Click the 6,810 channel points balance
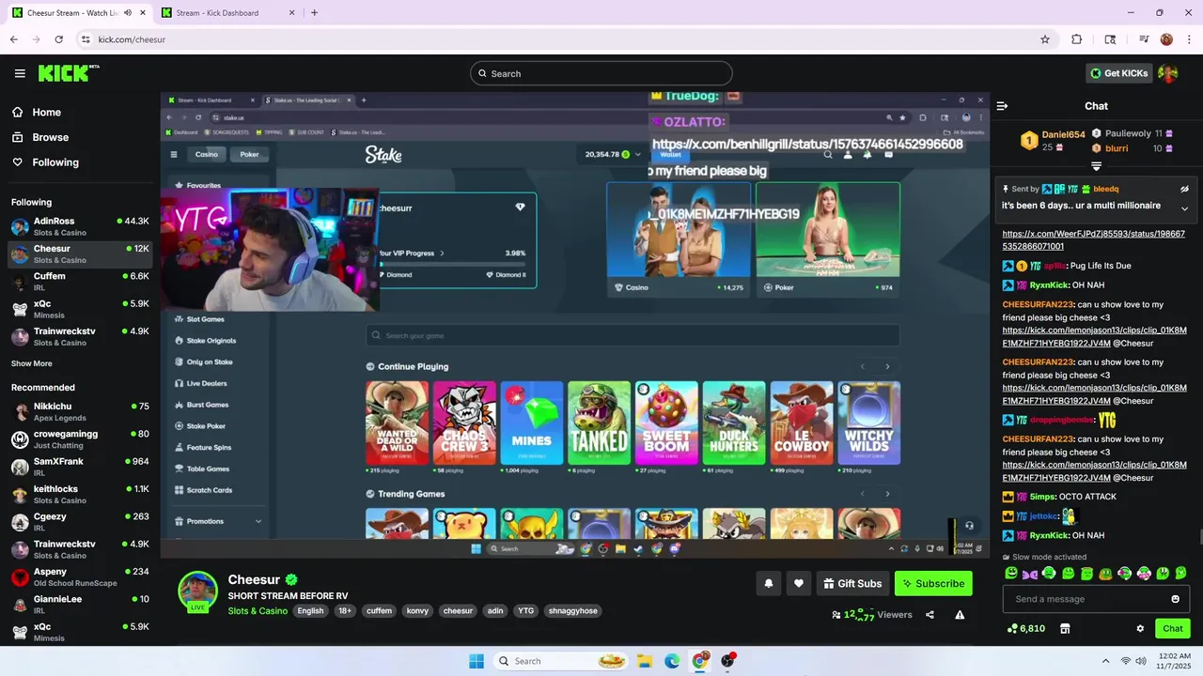 tap(1025, 629)
